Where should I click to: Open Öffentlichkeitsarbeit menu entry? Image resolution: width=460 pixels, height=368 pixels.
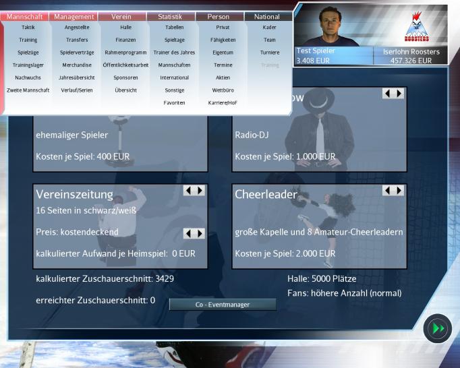125,65
